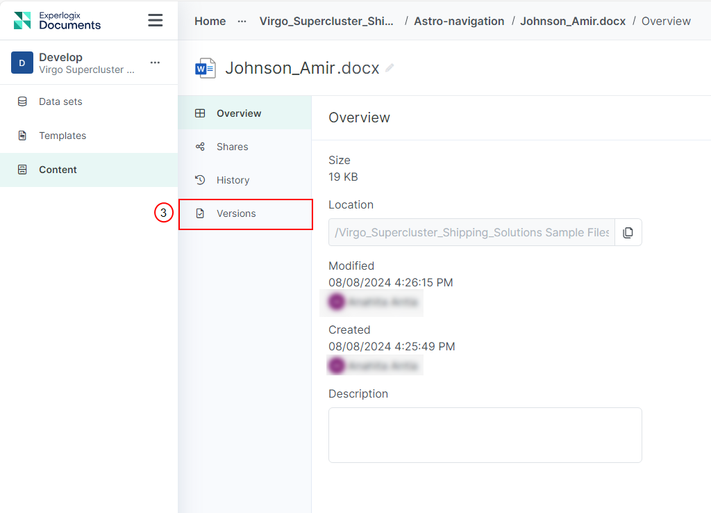Click the hamburger menu icon
Viewport: 711px width, 513px height.
point(155,20)
